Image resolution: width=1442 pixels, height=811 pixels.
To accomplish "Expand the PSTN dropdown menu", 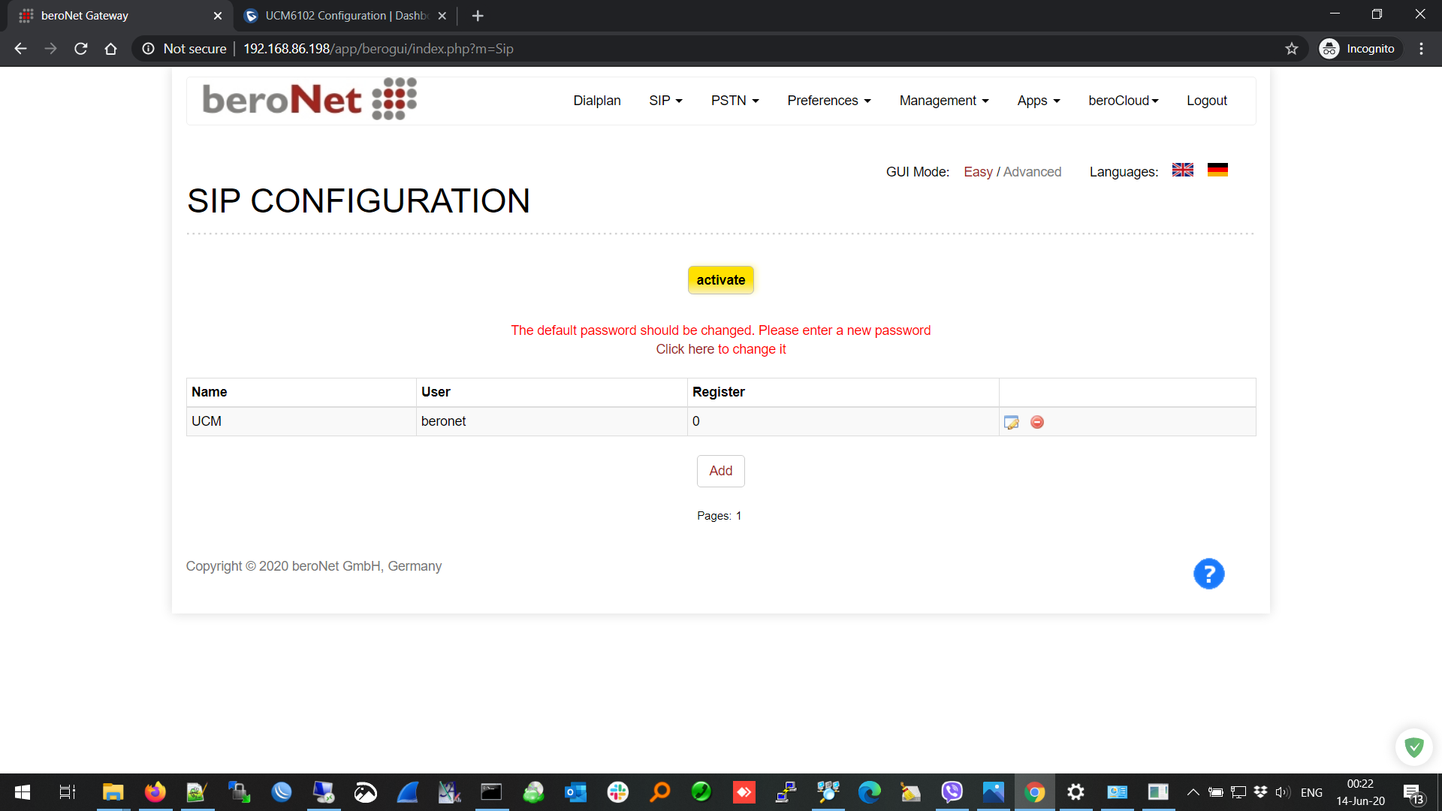I will (x=735, y=101).
